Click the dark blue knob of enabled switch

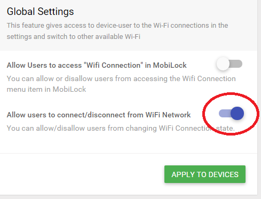tap(237, 113)
